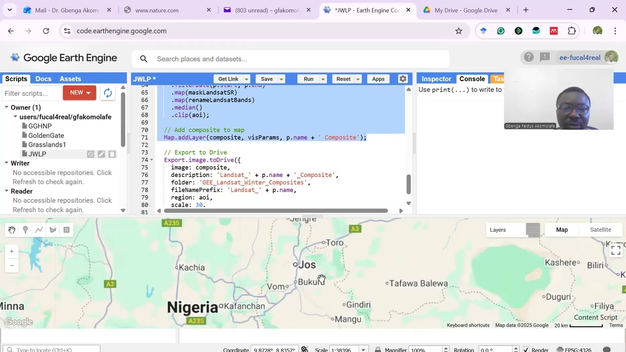Save the JWLP script
Screen dimensions: 626x352
[x=267, y=79]
